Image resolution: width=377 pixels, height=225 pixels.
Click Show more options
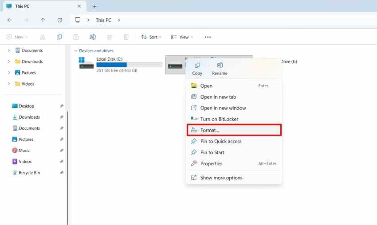234,178
